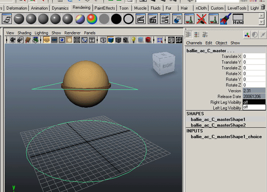Open the Channel Box Object menu

pyautogui.click(x=221, y=43)
